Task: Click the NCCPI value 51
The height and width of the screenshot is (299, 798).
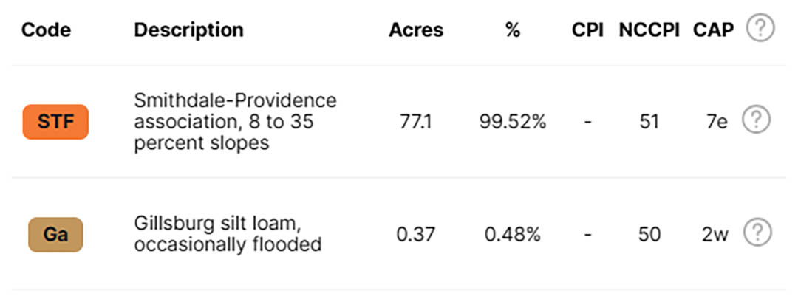Action: (649, 122)
